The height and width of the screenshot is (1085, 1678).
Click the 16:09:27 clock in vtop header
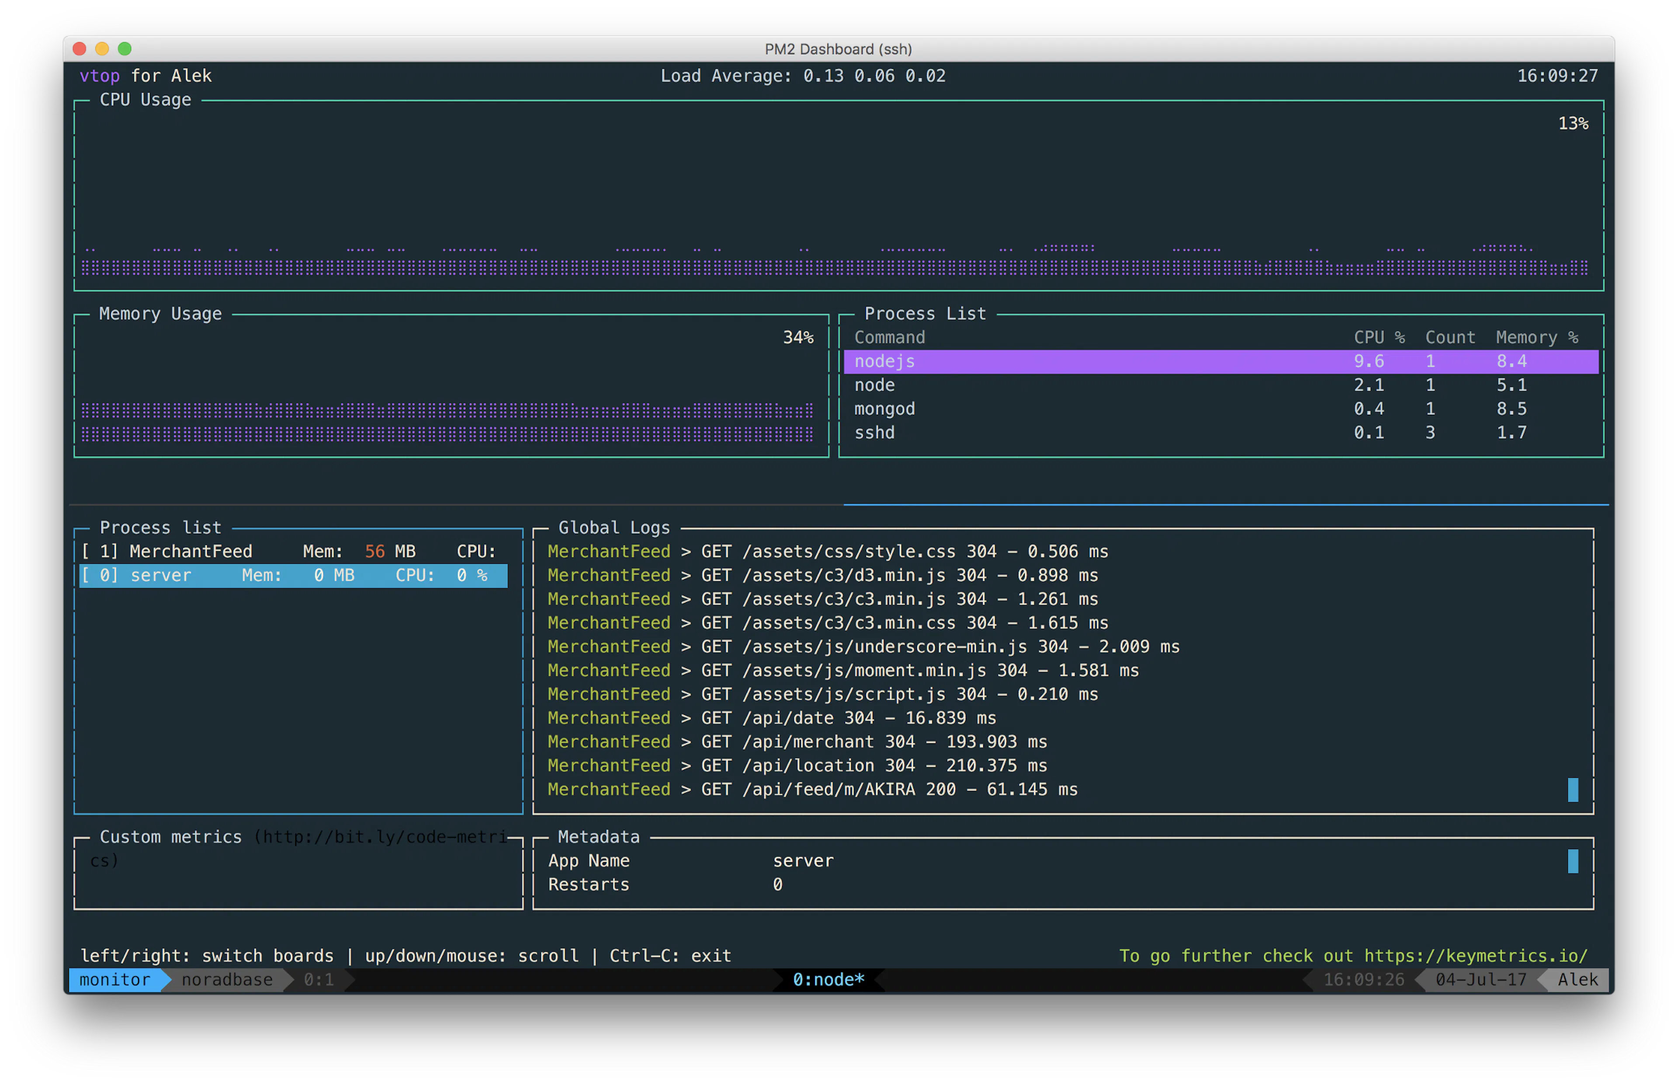1557,76
